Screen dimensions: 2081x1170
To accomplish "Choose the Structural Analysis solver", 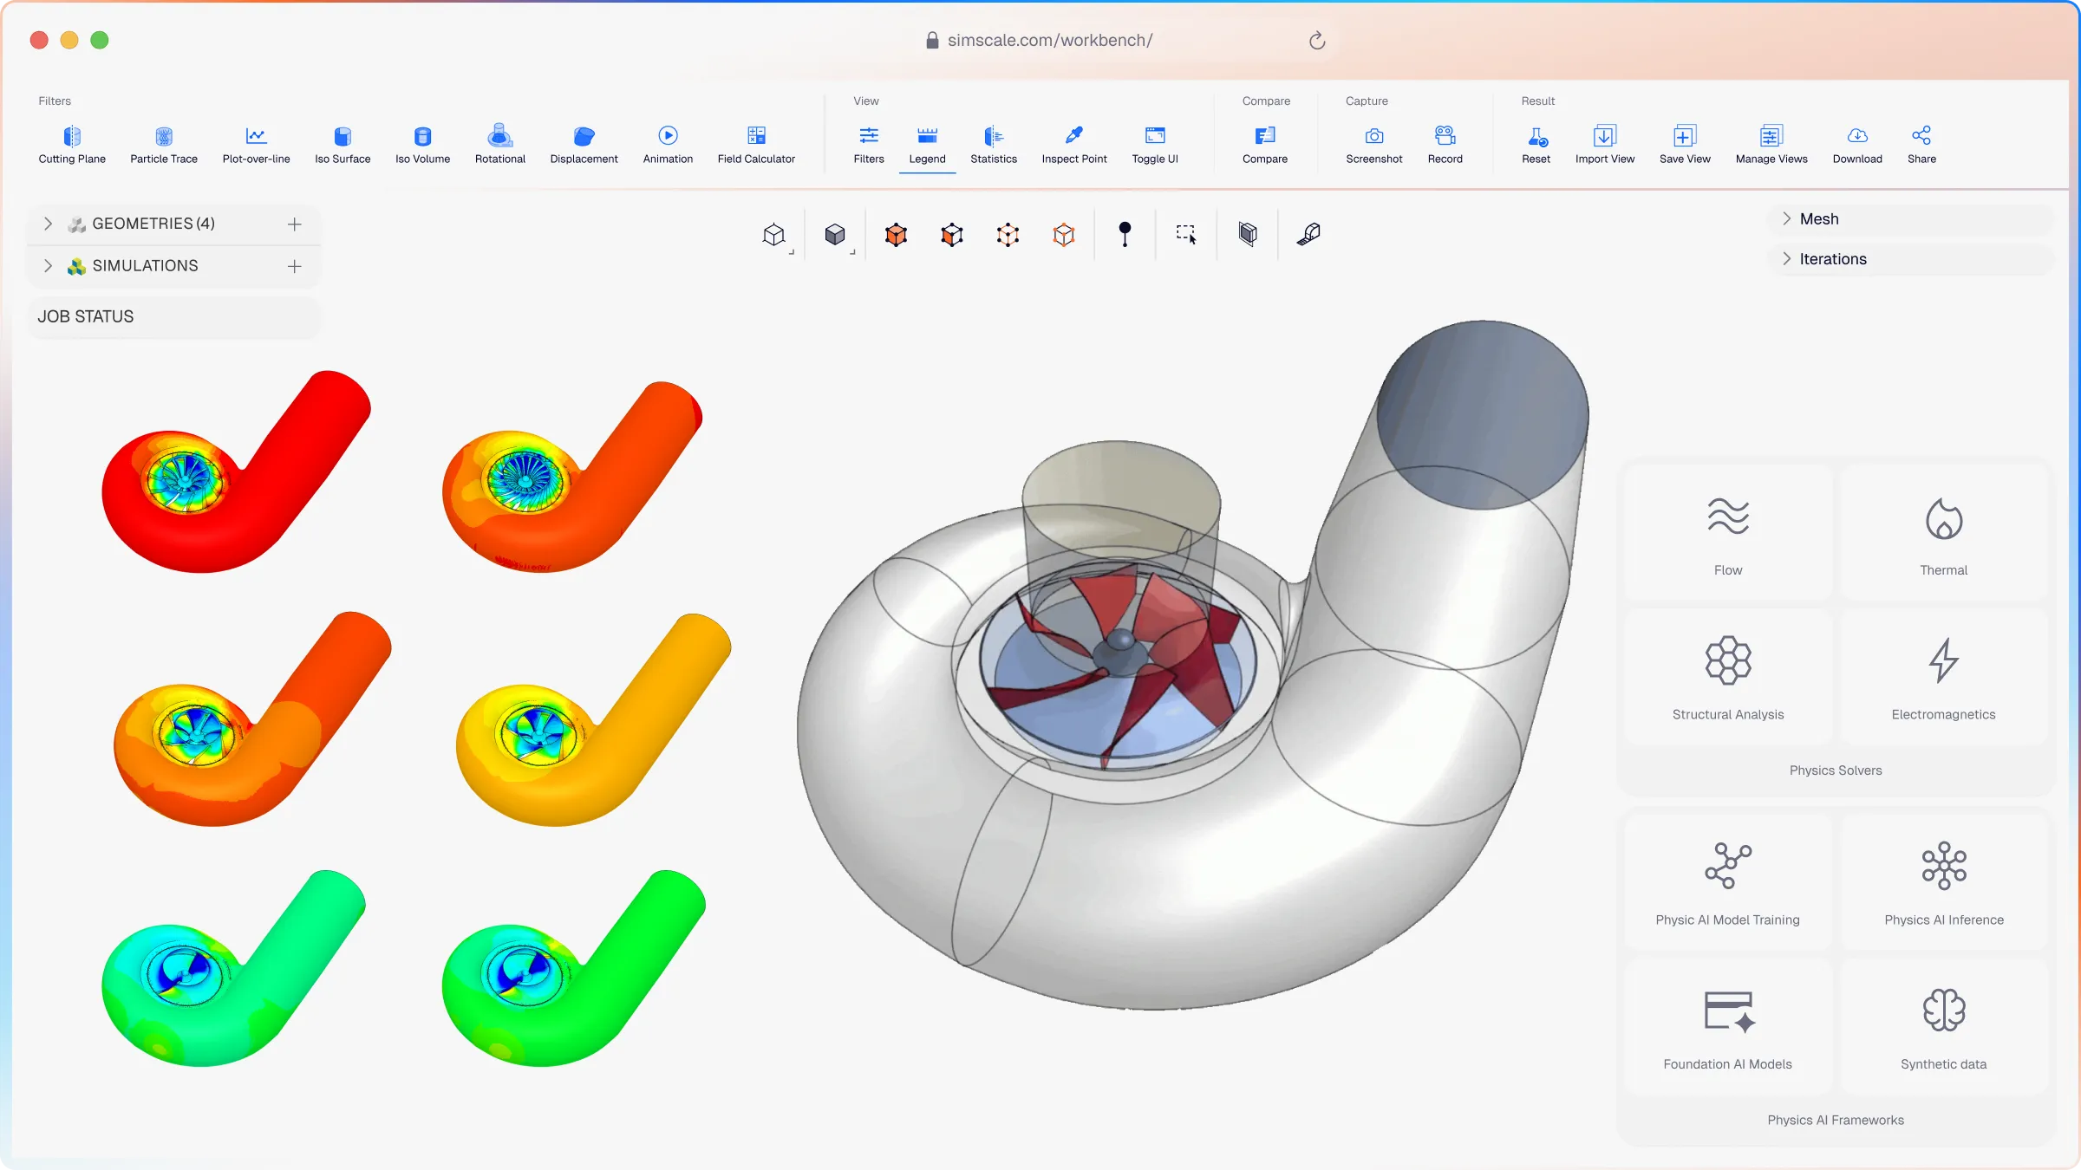I will pyautogui.click(x=1728, y=677).
